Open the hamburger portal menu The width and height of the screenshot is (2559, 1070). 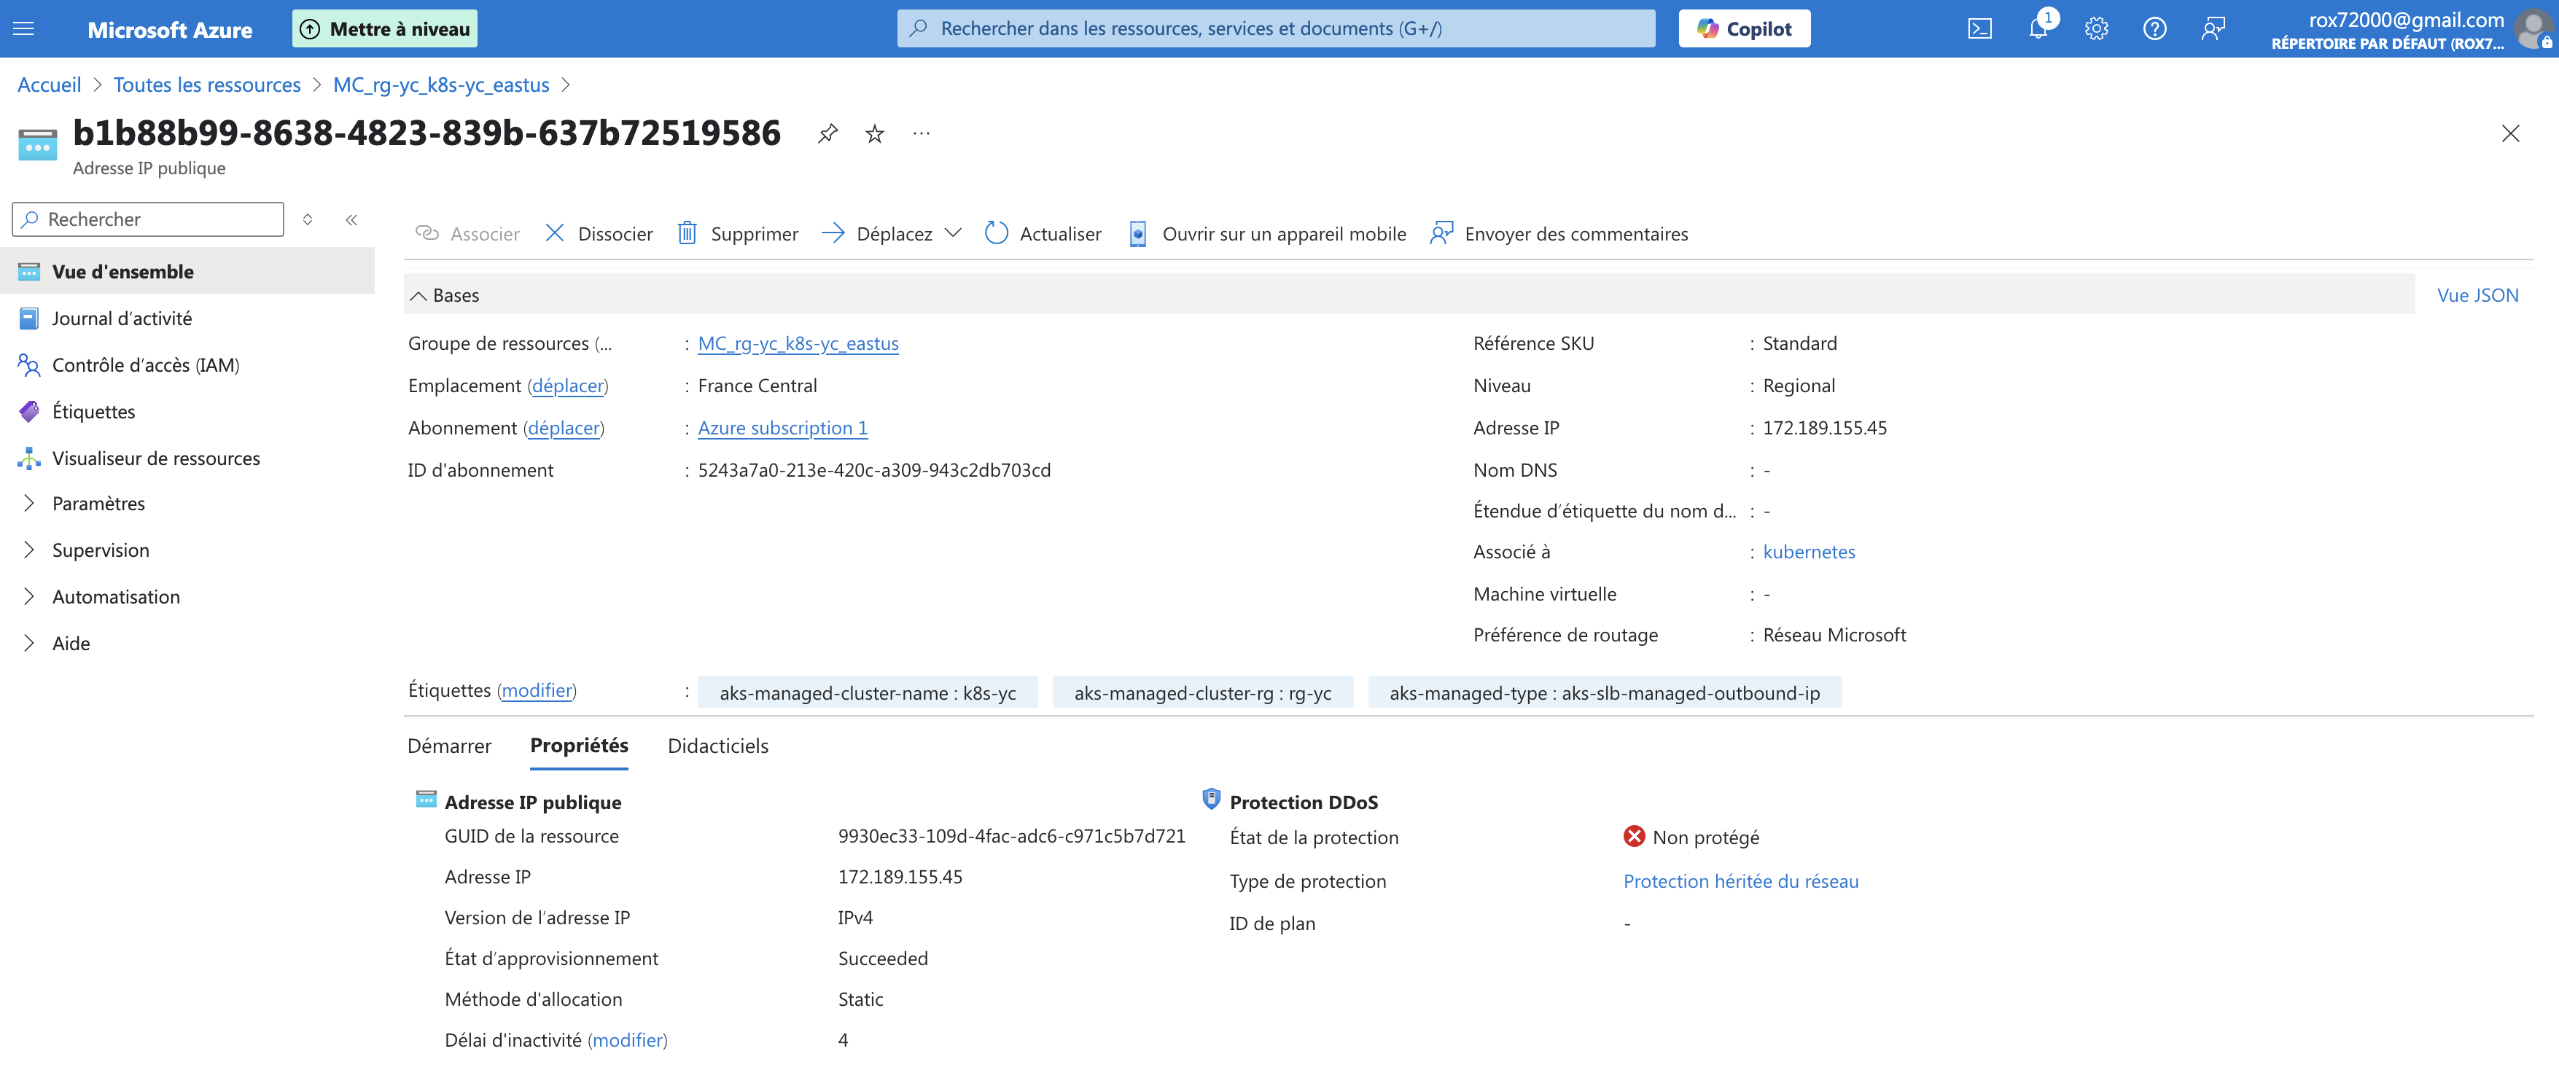(x=24, y=29)
